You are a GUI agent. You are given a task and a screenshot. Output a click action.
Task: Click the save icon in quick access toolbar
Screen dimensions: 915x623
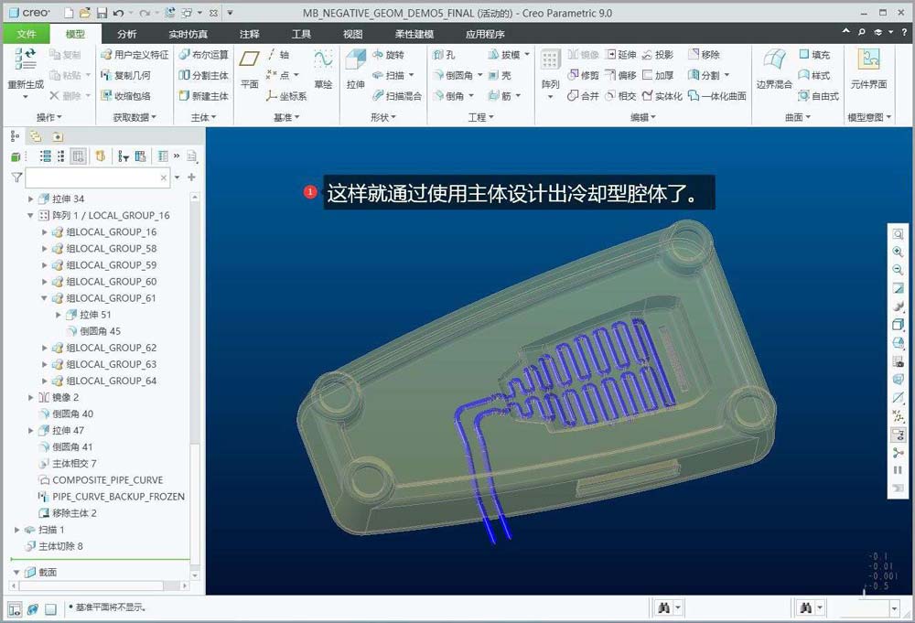tap(102, 14)
